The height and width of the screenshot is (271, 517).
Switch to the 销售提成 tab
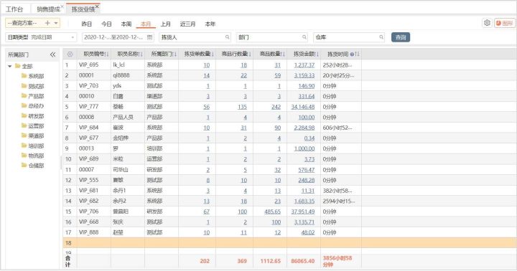click(x=48, y=9)
